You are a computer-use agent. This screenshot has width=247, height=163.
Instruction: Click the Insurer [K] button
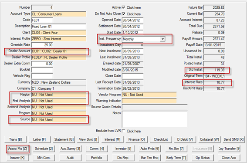[x=17, y=158]
